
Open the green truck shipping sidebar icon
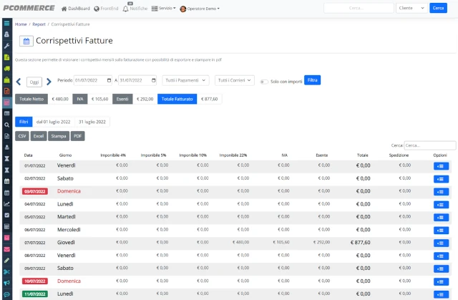click(x=6, y=68)
